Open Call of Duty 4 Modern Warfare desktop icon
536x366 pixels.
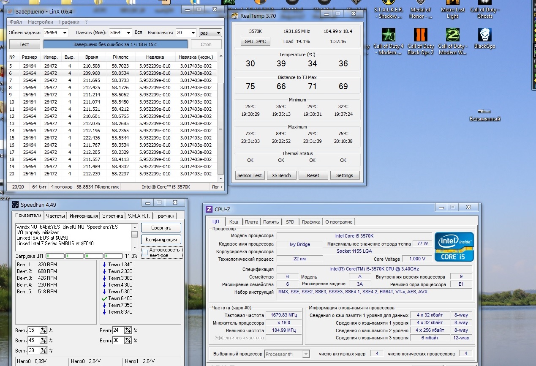click(x=388, y=36)
